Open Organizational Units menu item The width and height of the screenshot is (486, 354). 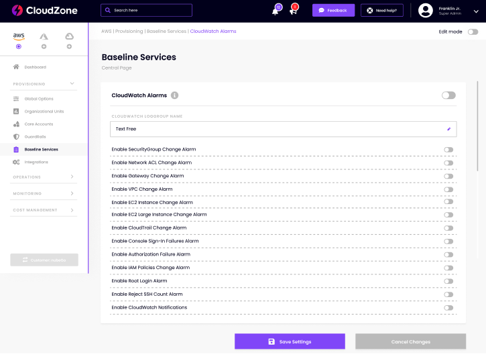click(x=44, y=111)
